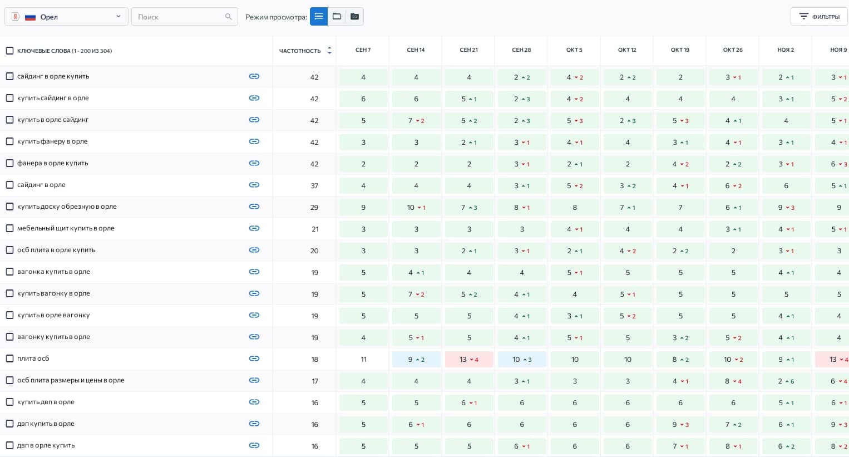This screenshot has height=457, width=849.
Task: Click blue cell 10 in СЕН 28 column
Action: (x=522, y=359)
